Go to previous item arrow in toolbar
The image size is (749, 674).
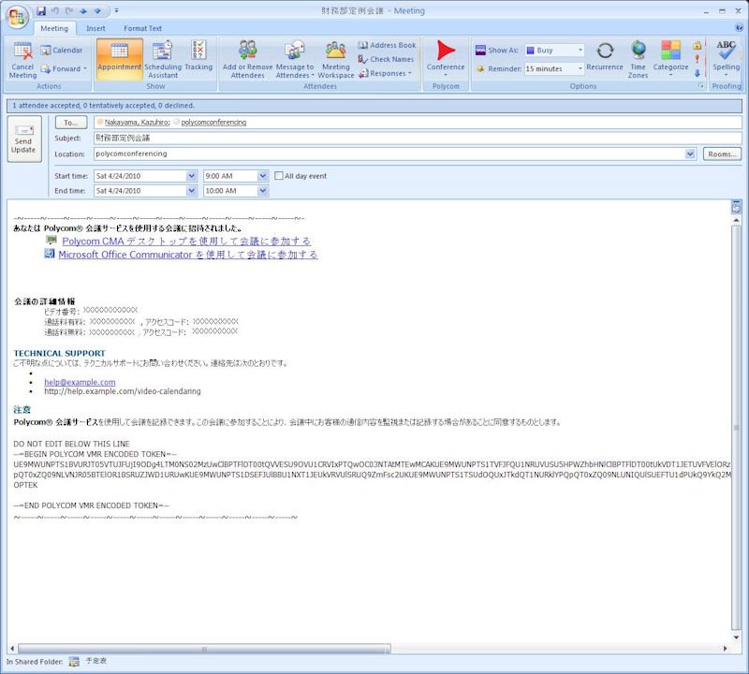83,10
